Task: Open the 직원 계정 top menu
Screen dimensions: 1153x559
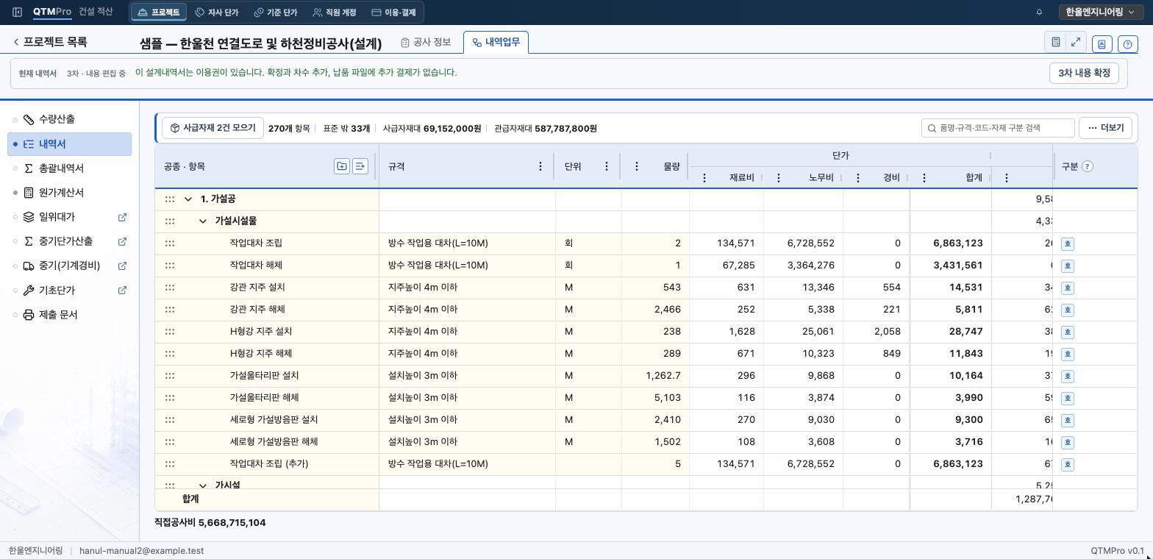Action: coord(335,13)
